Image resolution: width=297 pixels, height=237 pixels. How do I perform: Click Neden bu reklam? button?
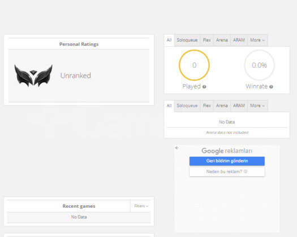227,172
